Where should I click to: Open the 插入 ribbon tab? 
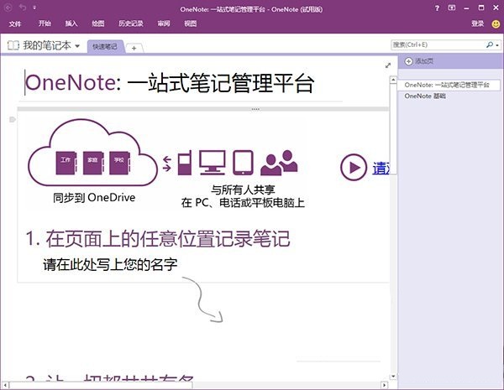coord(71,24)
